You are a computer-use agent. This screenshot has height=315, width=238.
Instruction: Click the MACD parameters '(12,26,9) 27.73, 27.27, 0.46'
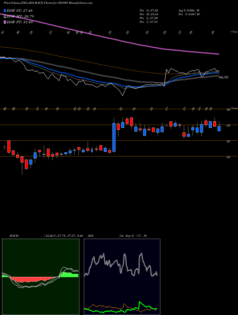[63, 236]
